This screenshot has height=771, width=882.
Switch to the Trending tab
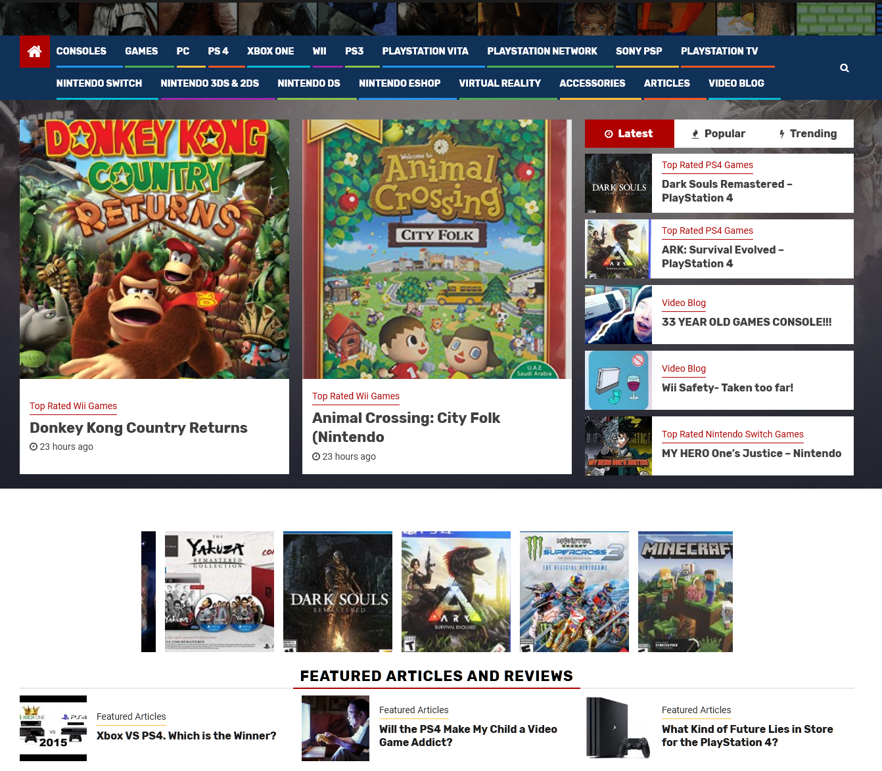(808, 133)
